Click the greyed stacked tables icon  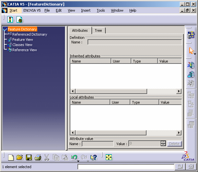(191, 125)
